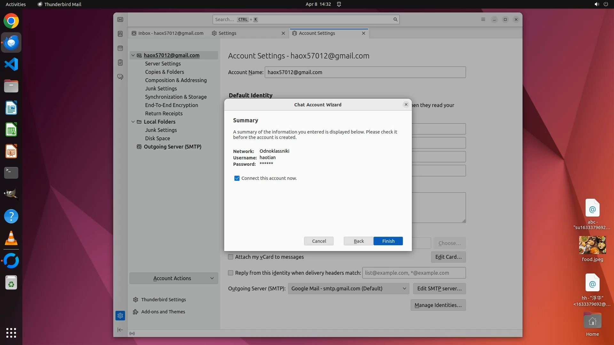Uncheck Connect this account now
Viewport: 614px width, 345px height.
(x=237, y=178)
